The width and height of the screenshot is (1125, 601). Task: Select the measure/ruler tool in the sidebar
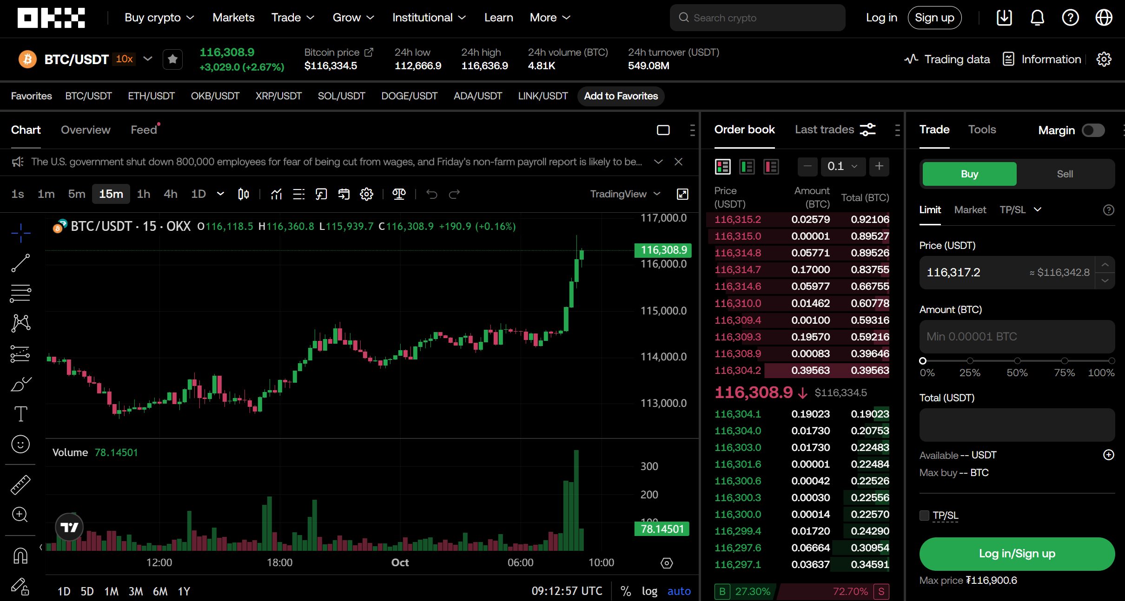tap(20, 484)
